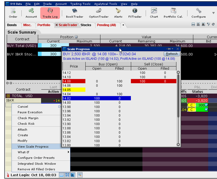Viewport: 217px width, 179px height.
Task: Click the Scale Progress scrollbar down arrow
Action: 178,145
